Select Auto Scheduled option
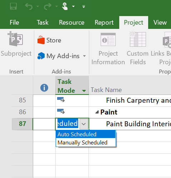The height and width of the screenshot is (178, 171). pos(86,134)
